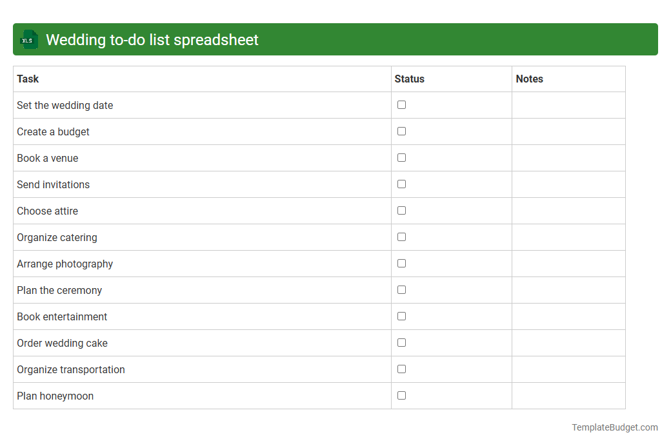Check the Organize catering status box
671x446 pixels.
tap(401, 237)
